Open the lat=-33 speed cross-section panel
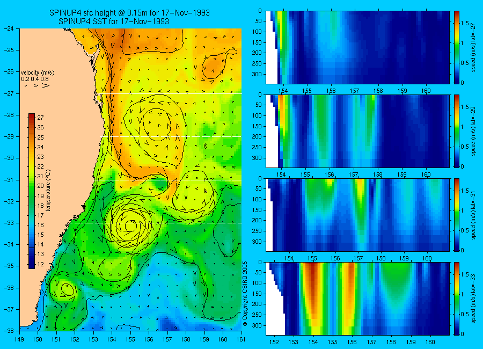This screenshot has height=349, width=483. coord(357,299)
